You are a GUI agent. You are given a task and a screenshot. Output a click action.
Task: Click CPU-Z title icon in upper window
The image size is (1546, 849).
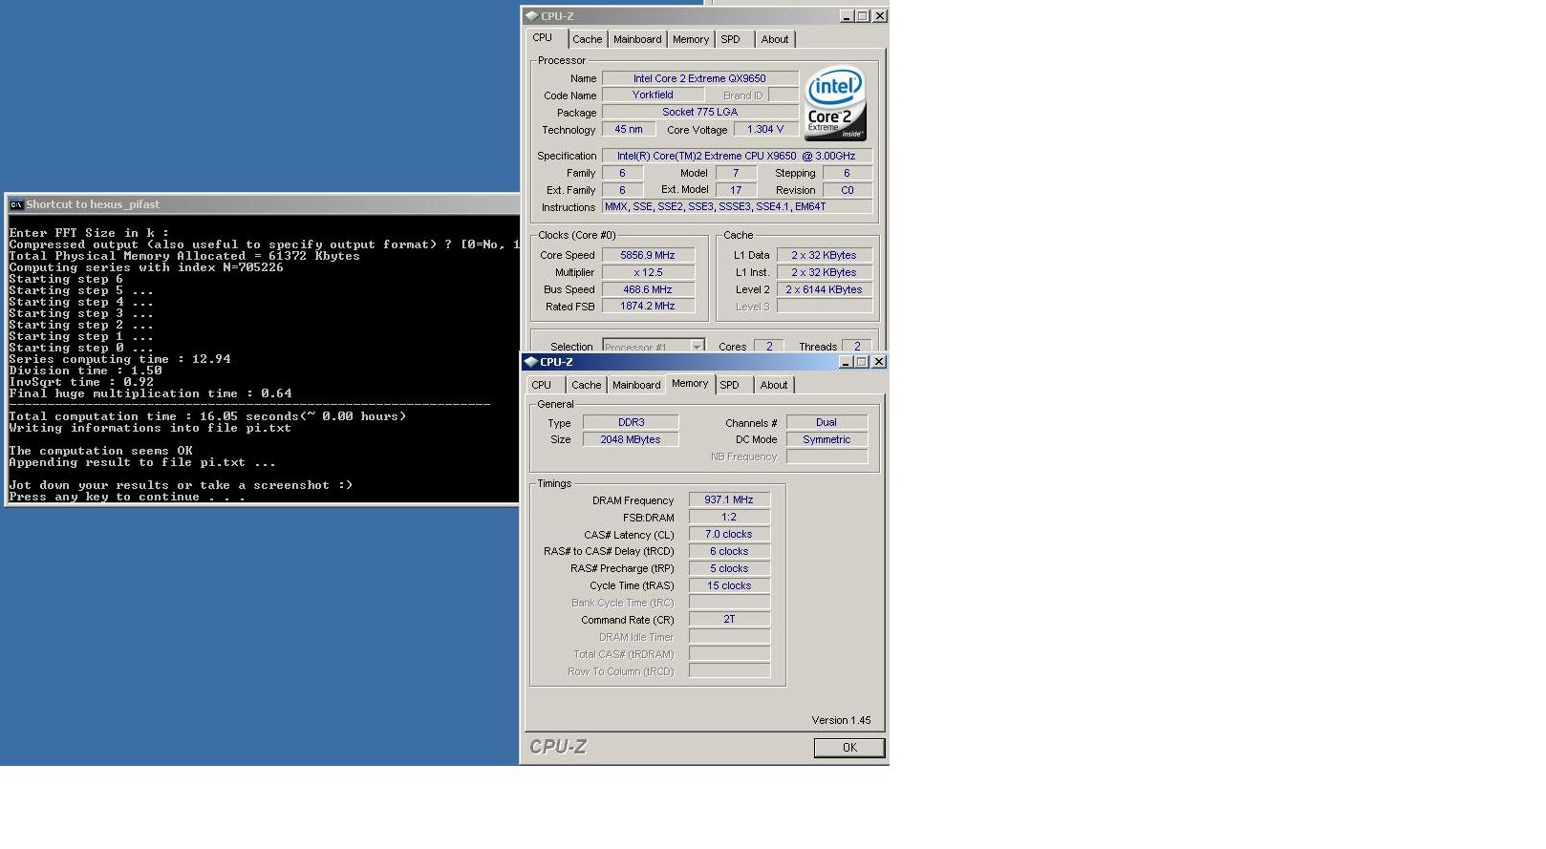click(x=531, y=15)
